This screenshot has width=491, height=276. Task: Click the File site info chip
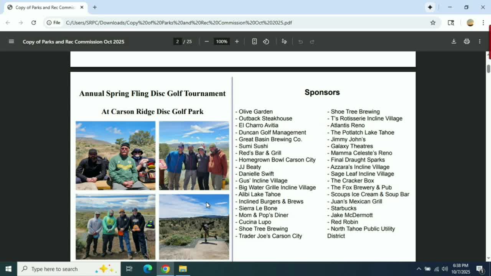(x=54, y=23)
